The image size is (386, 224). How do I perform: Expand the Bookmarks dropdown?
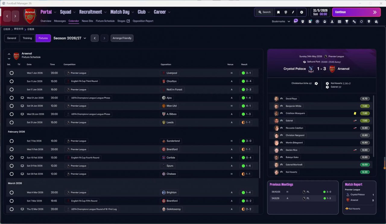[x=289, y=22]
